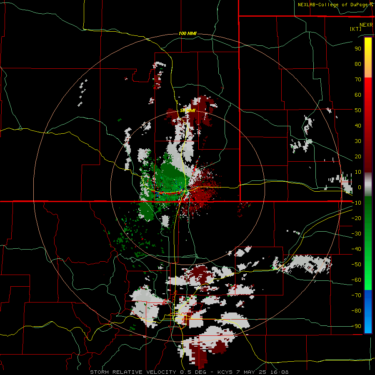Click the 40 value on the velocity scale
The image size is (375, 375).
(x=358, y=126)
